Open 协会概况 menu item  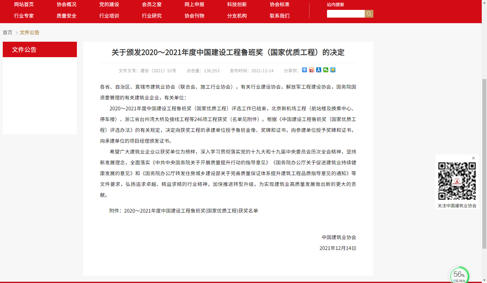(66, 4)
